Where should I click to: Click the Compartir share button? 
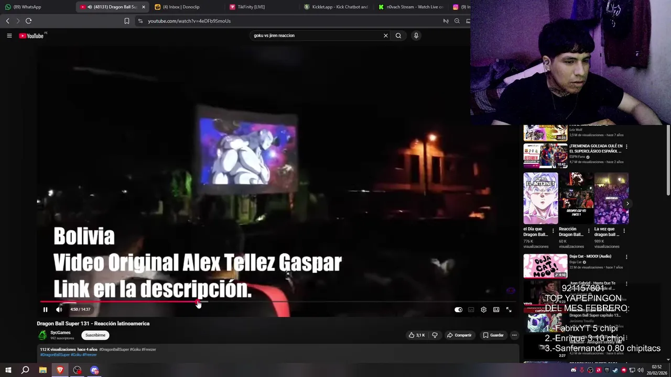tap(459, 335)
